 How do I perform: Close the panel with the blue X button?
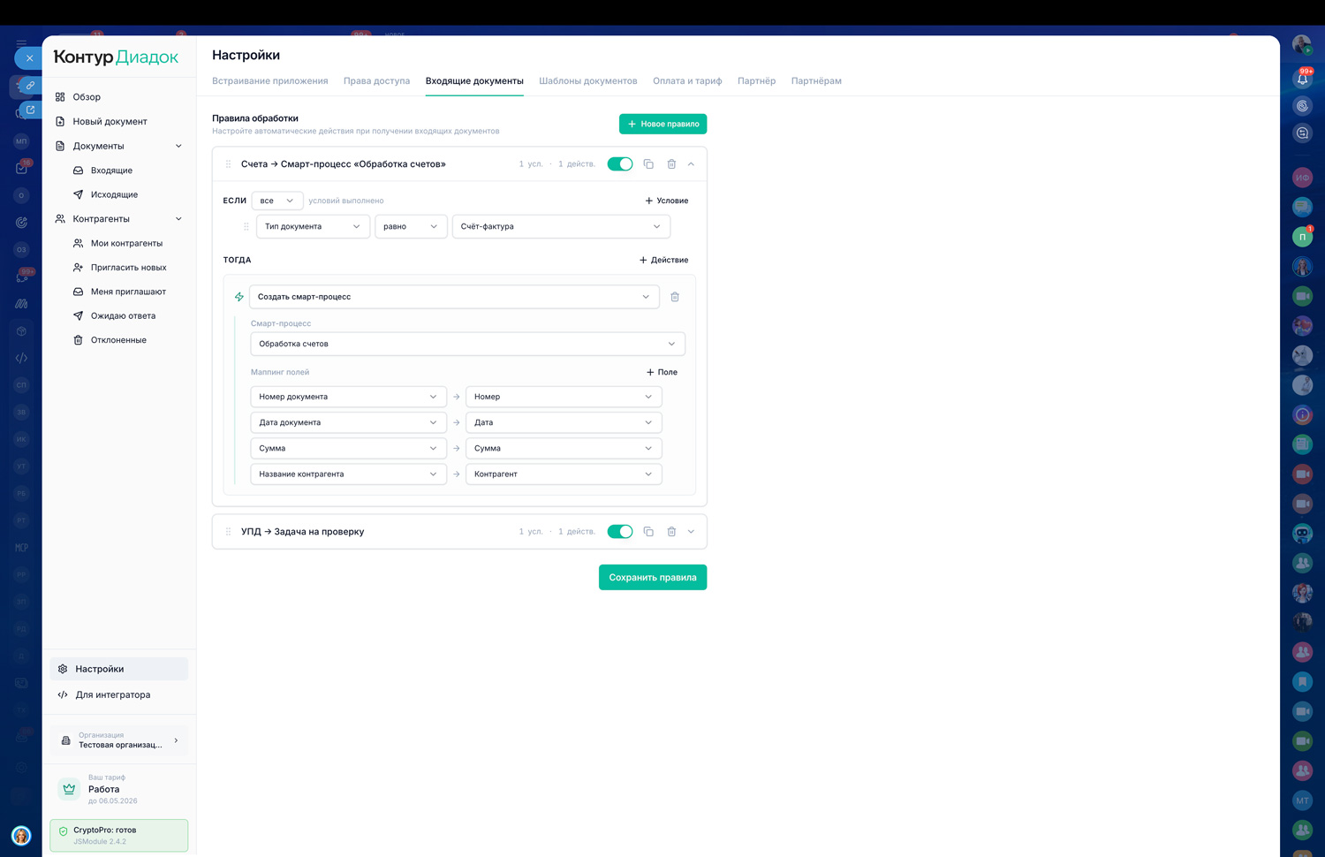coord(29,58)
